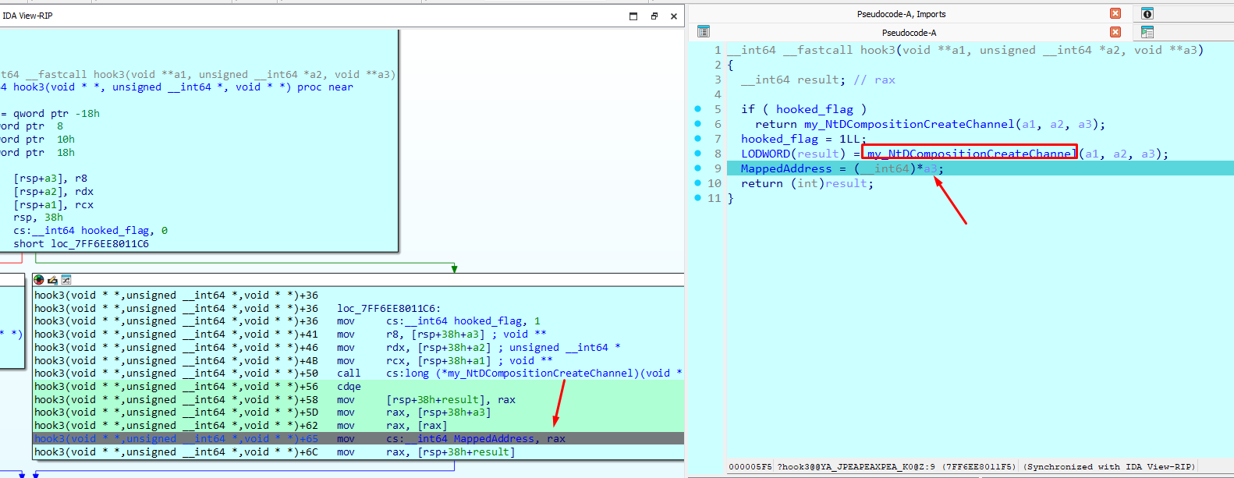Image resolution: width=1234 pixels, height=478 pixels.
Task: Float the IDA View-RIP pane
Action: point(654,16)
